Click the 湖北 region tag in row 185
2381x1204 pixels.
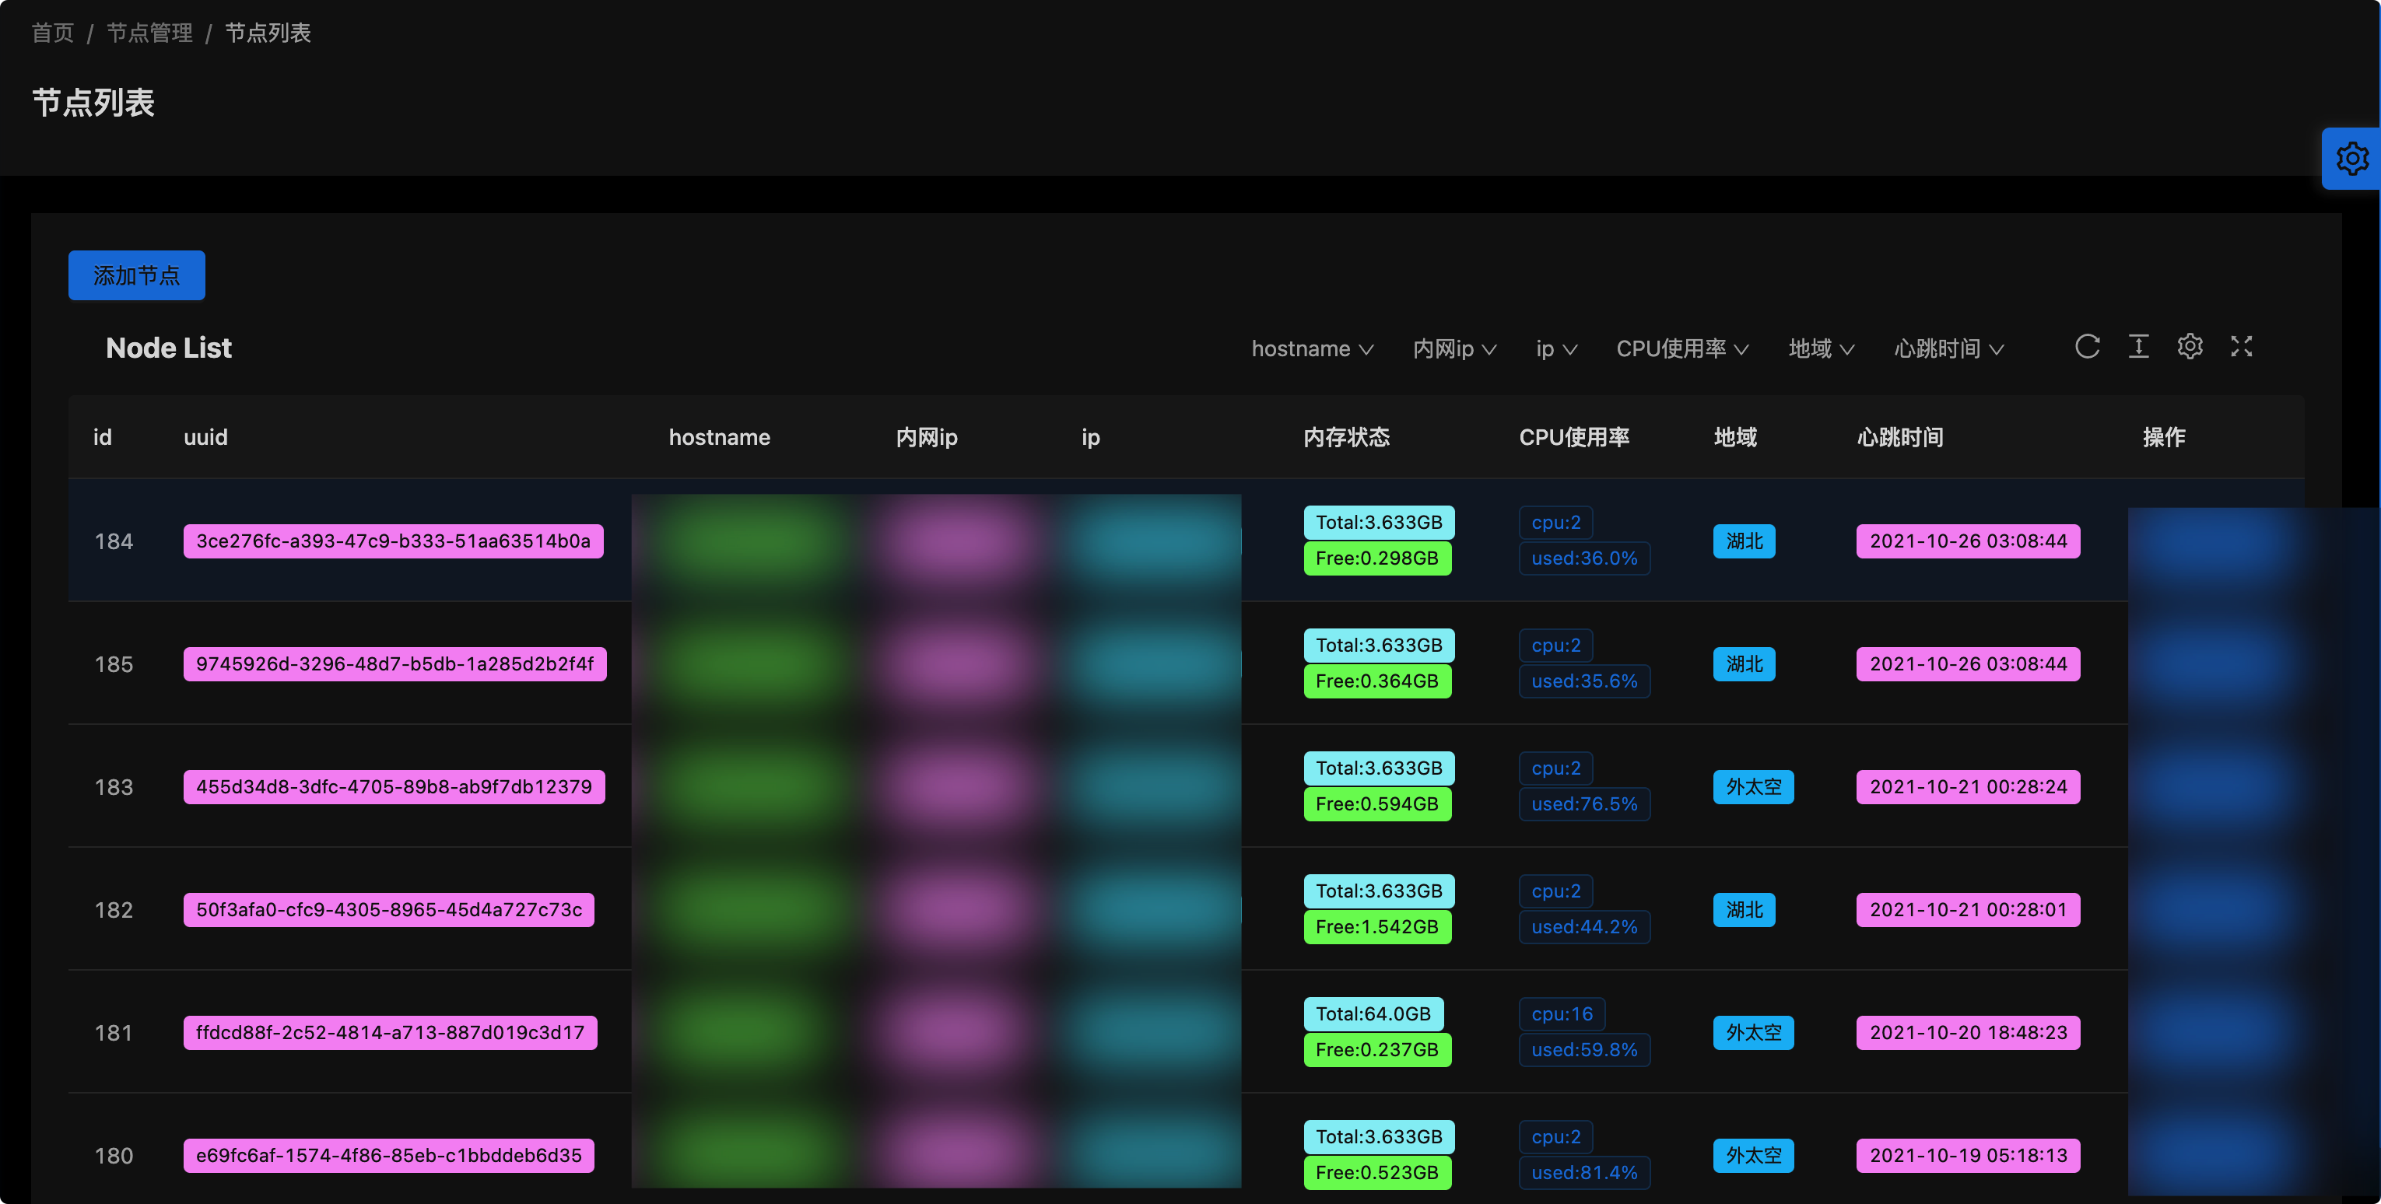(x=1743, y=663)
